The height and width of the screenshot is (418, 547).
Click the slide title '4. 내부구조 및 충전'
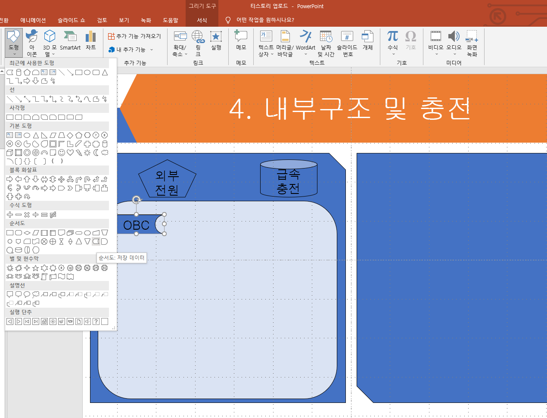349,108
